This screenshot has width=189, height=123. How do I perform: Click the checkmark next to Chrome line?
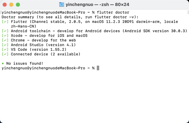coord(5,40)
